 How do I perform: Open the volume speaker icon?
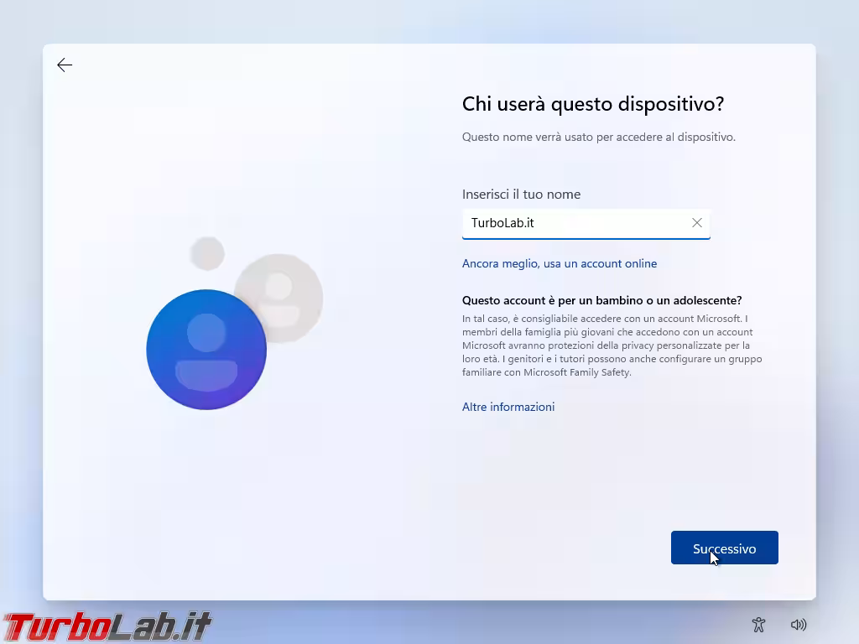click(799, 625)
